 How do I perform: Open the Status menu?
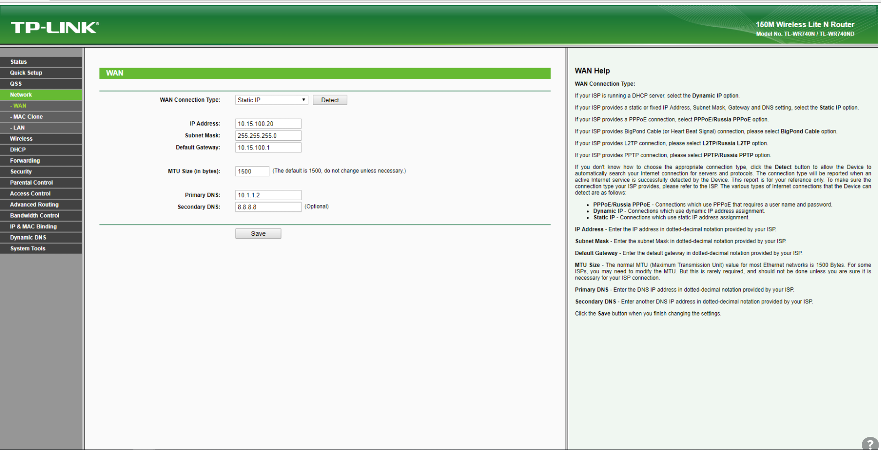pos(41,62)
